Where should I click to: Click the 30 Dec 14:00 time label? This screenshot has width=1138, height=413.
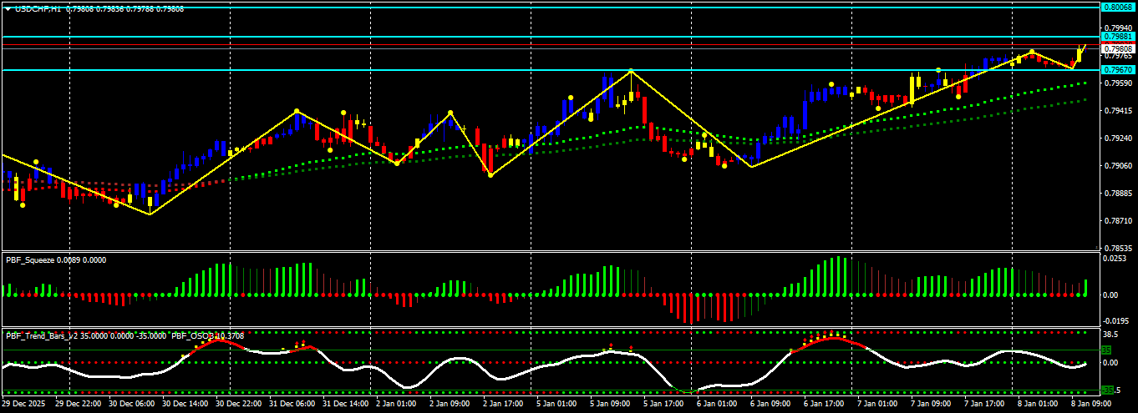(185, 404)
